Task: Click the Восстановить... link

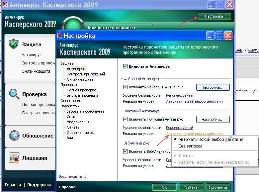Action: click(72, 176)
